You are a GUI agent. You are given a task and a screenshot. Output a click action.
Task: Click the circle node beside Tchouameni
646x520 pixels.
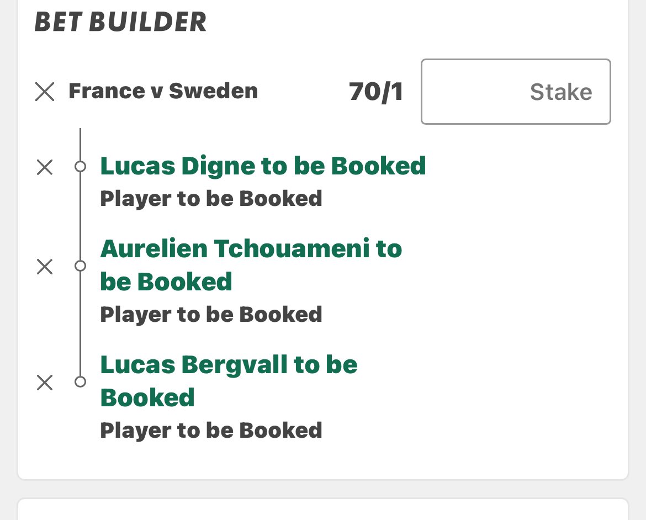81,266
